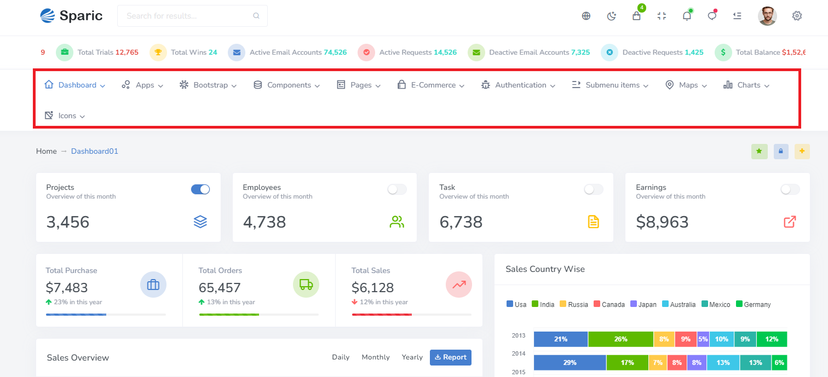Open the shopping bag cart icon
Image resolution: width=828 pixels, height=377 pixels.
coord(636,16)
